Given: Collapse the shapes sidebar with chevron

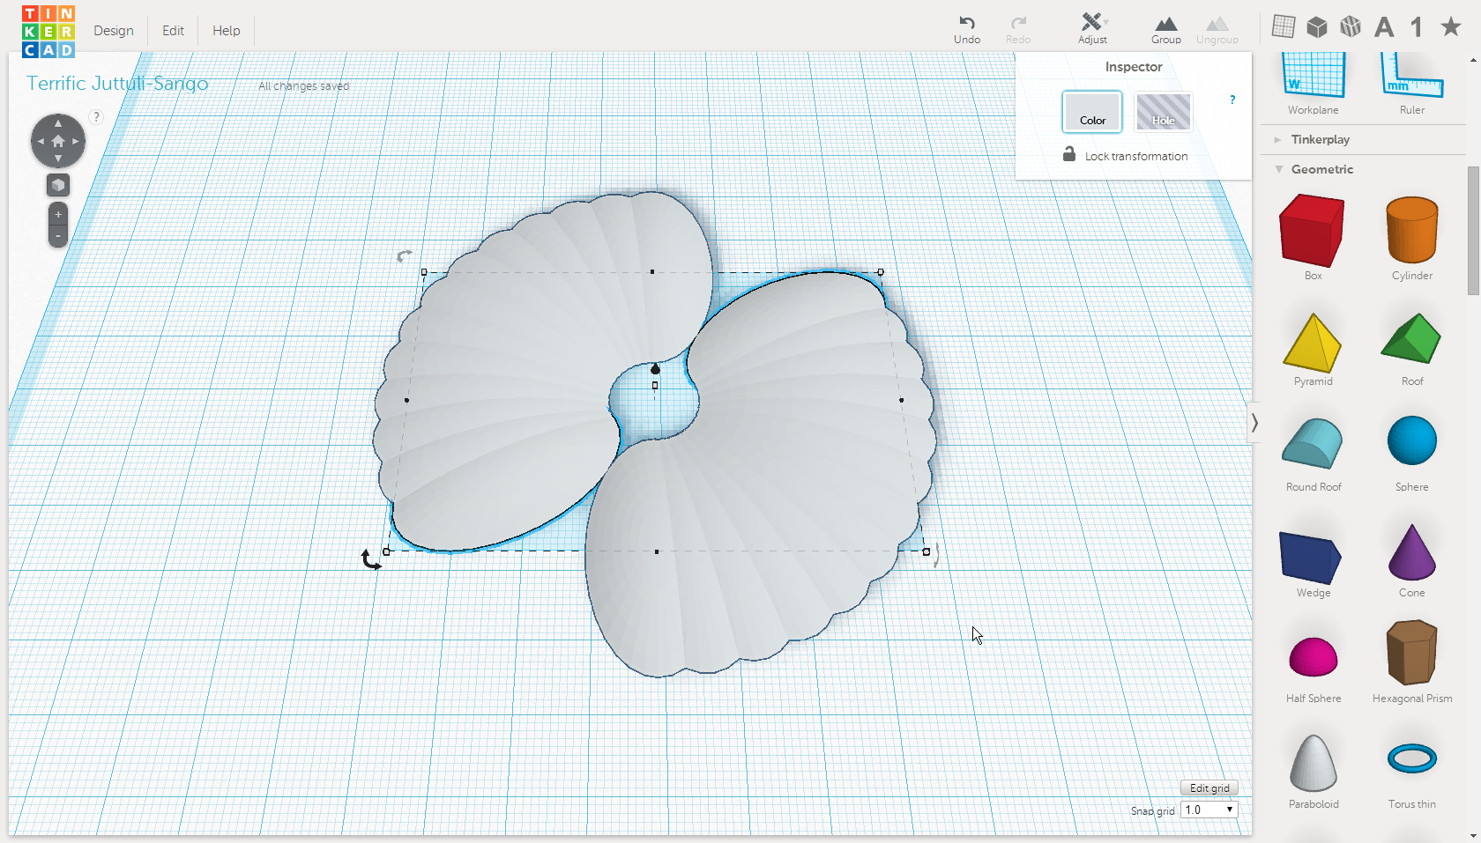Looking at the screenshot, I should point(1254,423).
